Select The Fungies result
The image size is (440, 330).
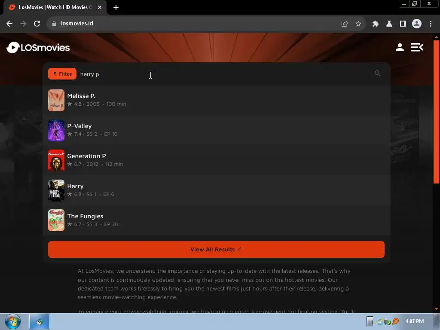[217, 220]
